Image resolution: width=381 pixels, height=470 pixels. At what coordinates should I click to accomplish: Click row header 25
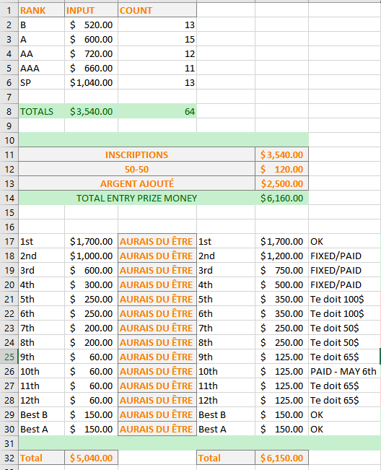point(9,357)
